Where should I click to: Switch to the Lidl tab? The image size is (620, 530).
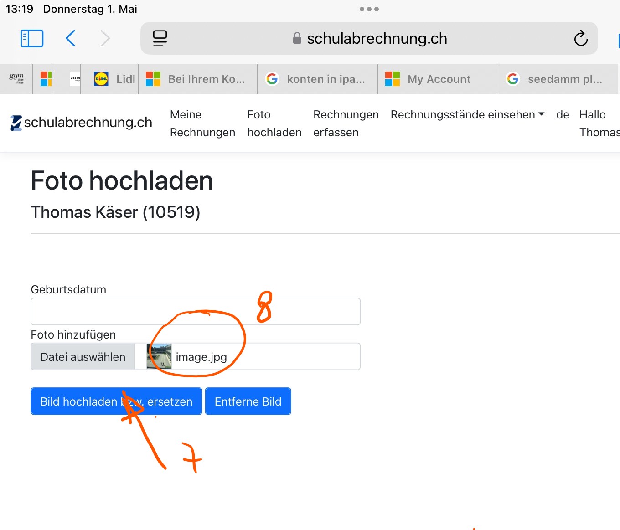114,79
